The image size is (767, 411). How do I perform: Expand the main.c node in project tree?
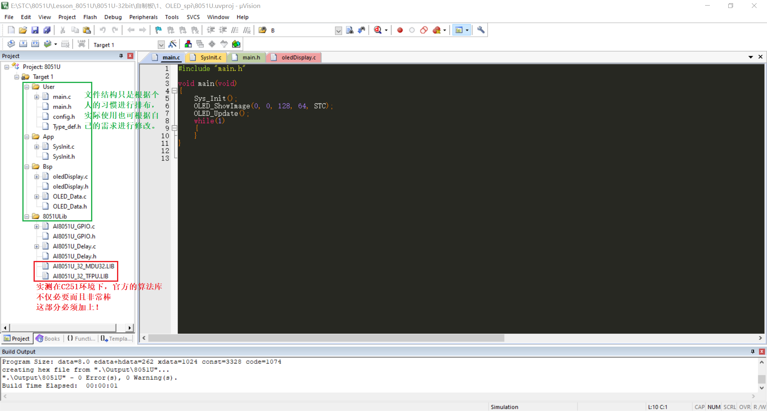(37, 97)
